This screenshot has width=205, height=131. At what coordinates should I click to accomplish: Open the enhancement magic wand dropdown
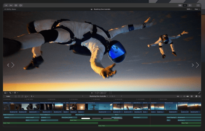coord(11,93)
